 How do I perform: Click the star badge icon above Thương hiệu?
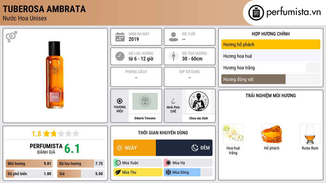[x=120, y=101]
